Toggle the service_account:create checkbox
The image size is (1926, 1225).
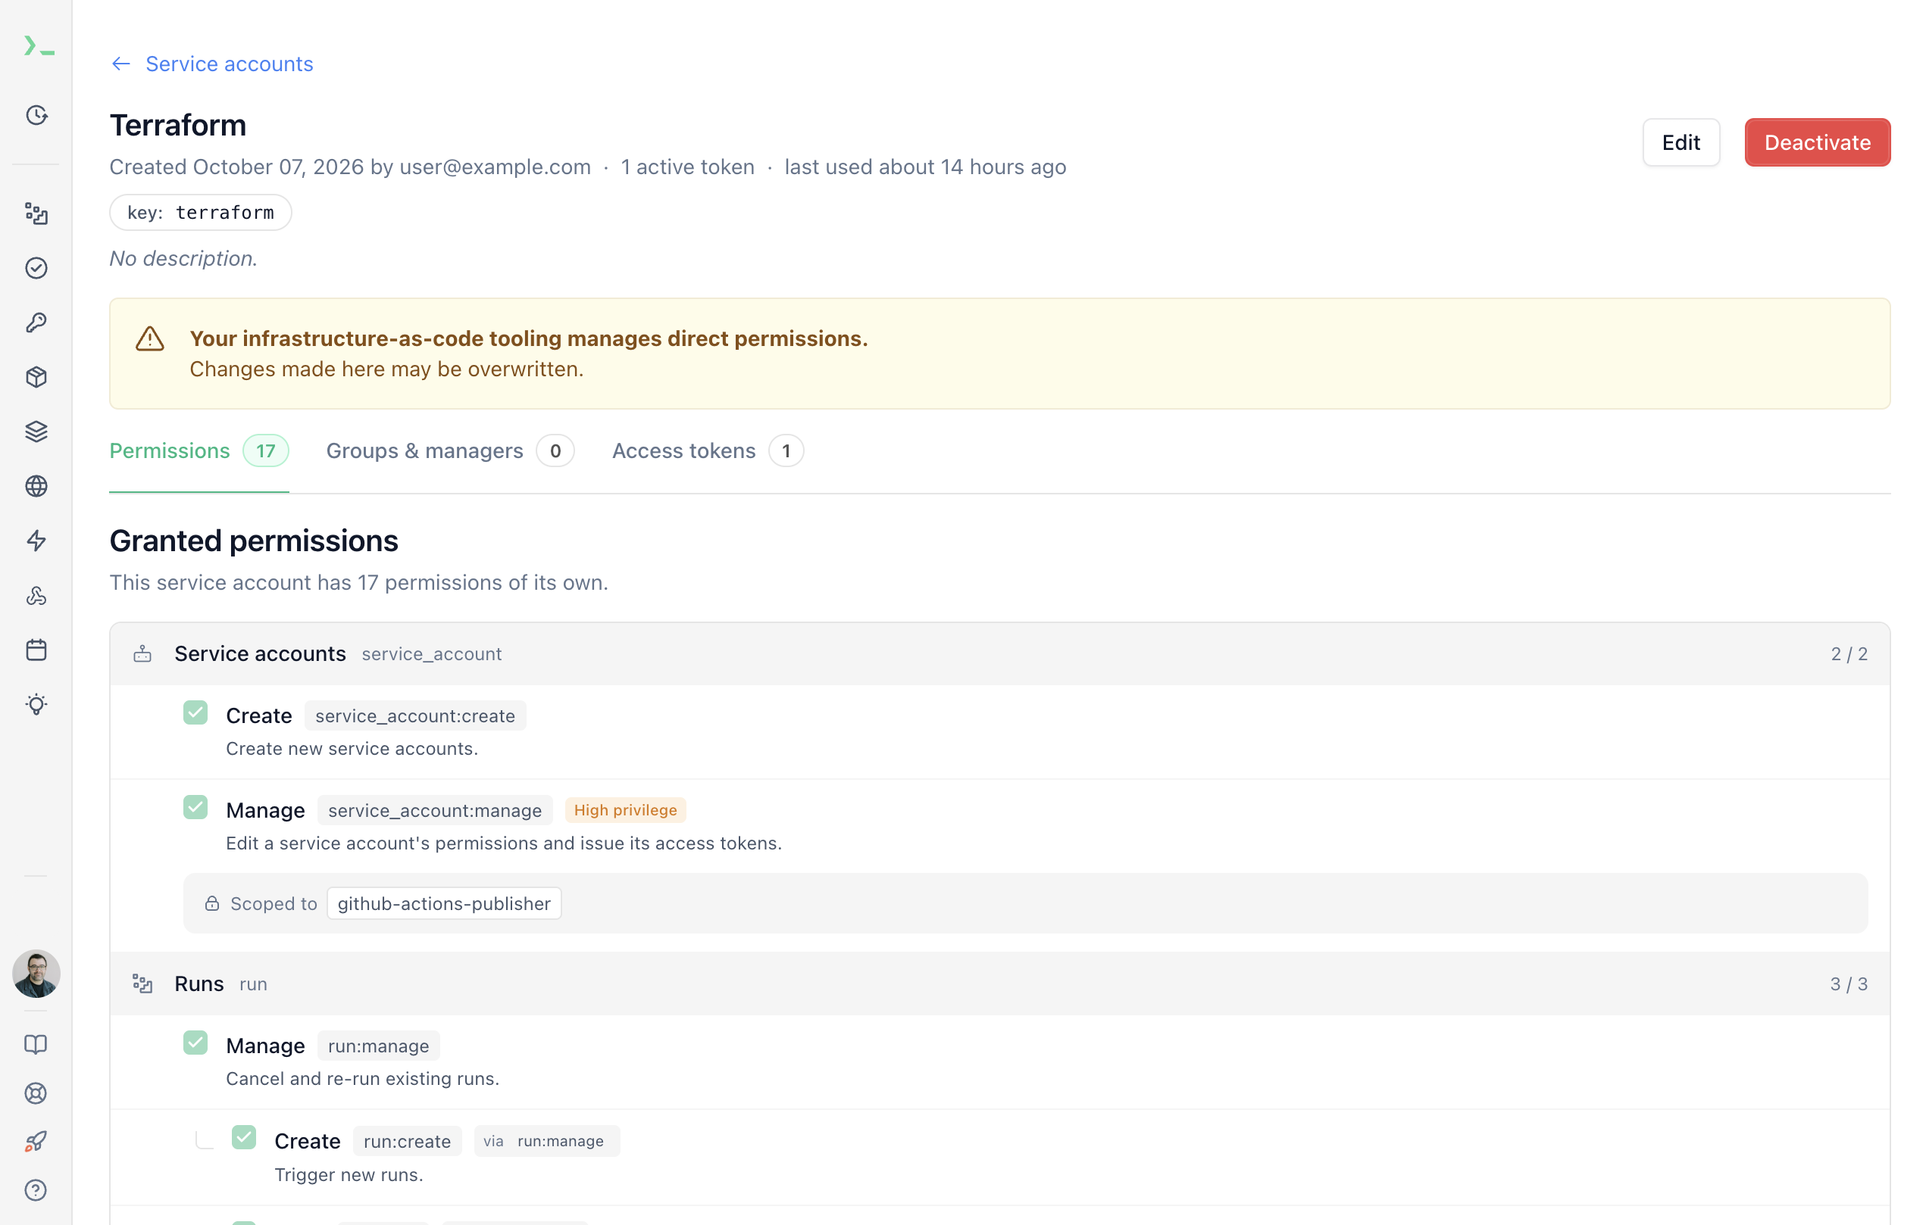(x=195, y=712)
